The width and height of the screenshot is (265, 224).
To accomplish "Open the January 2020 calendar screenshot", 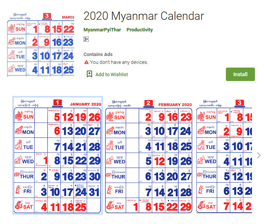I will pyautogui.click(x=57, y=155).
